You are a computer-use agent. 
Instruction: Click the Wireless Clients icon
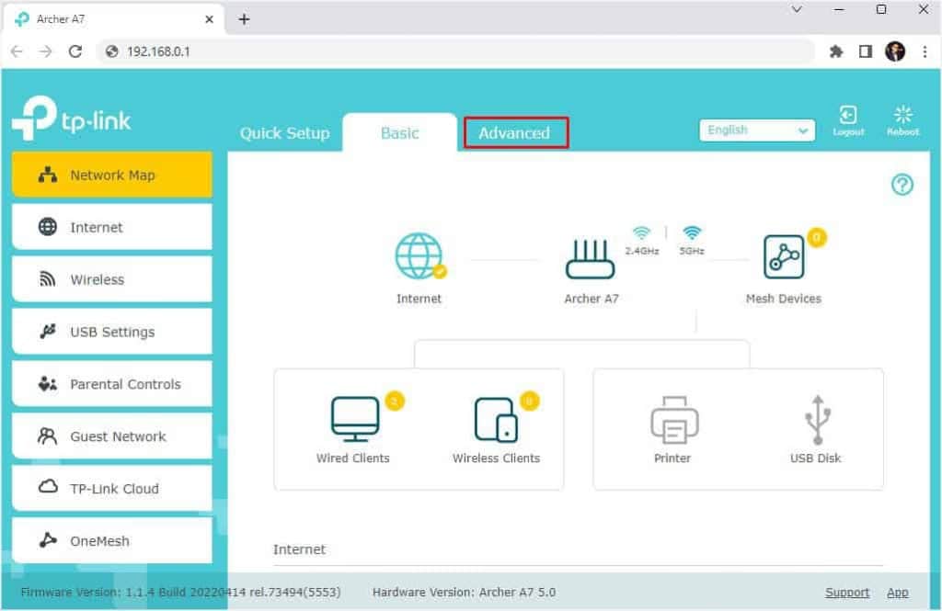click(x=495, y=416)
